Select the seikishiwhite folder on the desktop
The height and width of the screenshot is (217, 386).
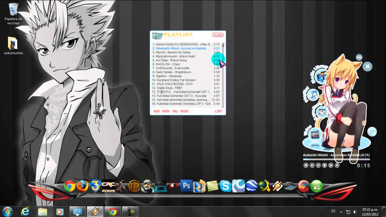(x=13, y=46)
